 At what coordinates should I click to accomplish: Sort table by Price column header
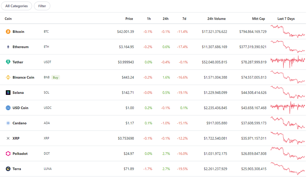[x=129, y=19]
